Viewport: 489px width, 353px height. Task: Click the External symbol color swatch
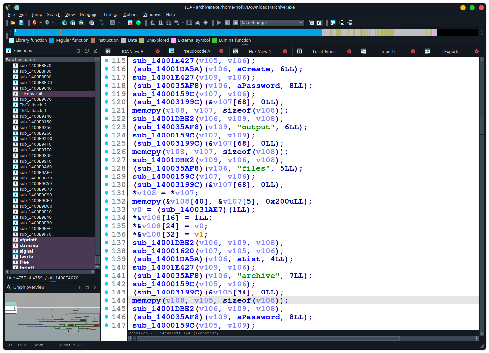coord(174,40)
